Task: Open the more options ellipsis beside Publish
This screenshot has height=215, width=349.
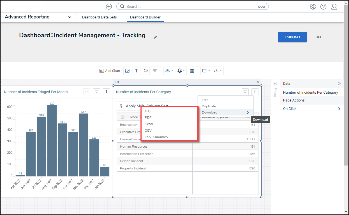Action: pos(318,37)
